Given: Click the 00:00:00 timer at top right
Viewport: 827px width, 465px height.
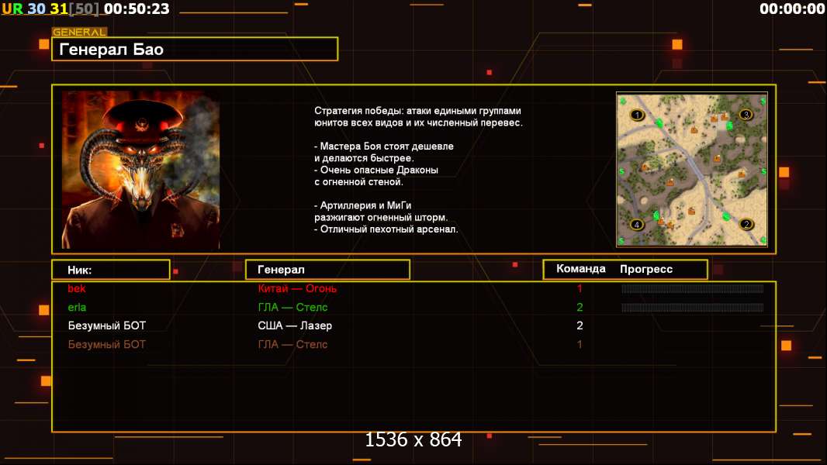Looking at the screenshot, I should click(791, 9).
